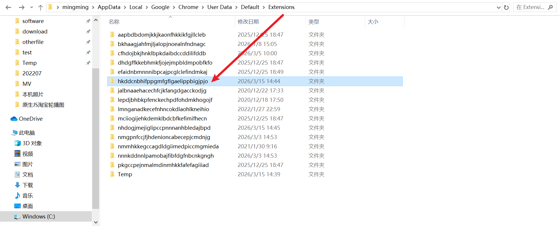
Task: Select folder dhdgffkkebhmkfjojejmpbldmpobfkfo
Action: (165, 63)
